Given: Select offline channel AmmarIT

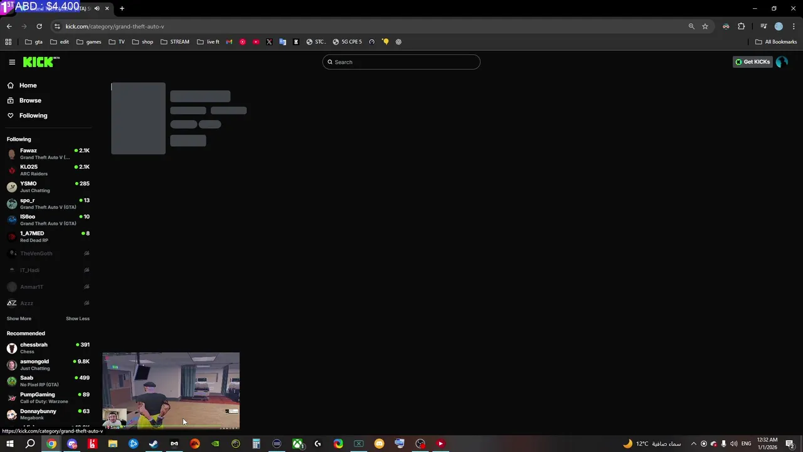Looking at the screenshot, I should pos(48,287).
